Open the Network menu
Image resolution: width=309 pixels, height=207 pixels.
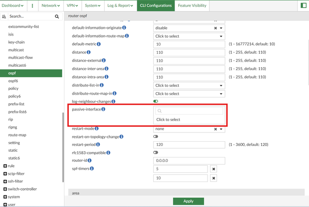[x=50, y=6]
